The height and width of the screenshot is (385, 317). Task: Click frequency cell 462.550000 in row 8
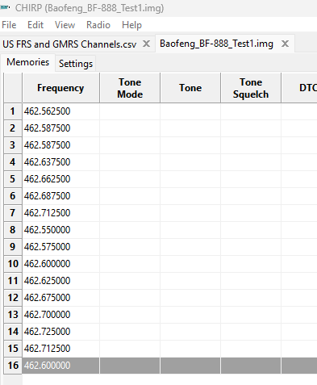coord(60,230)
